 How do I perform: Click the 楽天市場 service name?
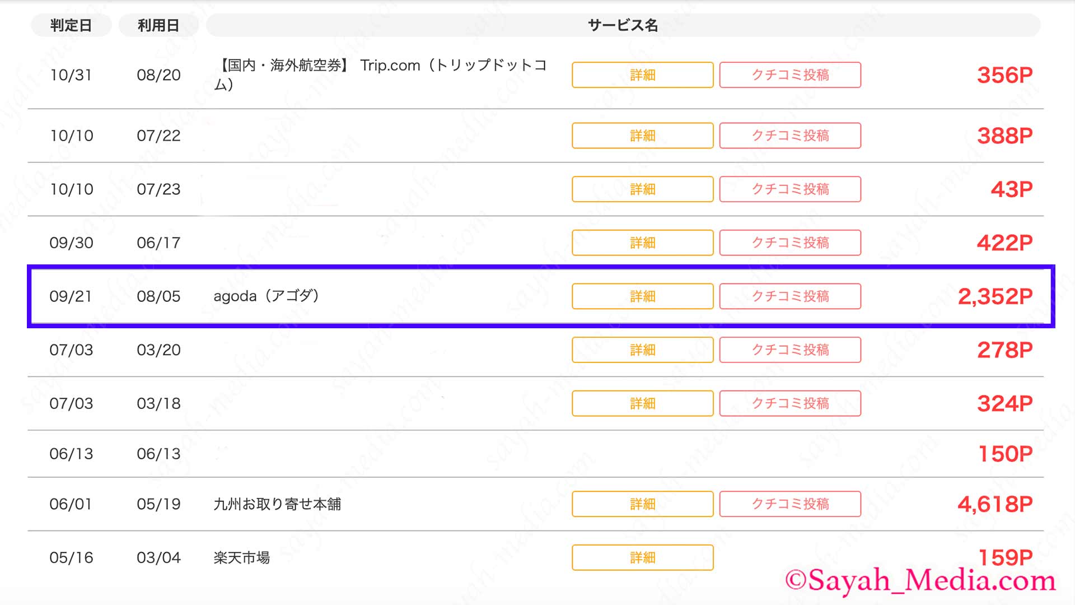242,558
